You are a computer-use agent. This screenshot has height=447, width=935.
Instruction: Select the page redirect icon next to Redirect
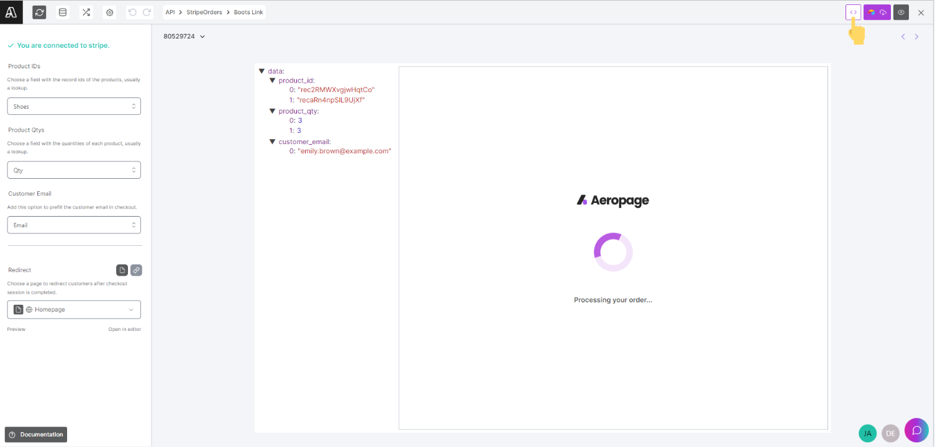pos(122,270)
